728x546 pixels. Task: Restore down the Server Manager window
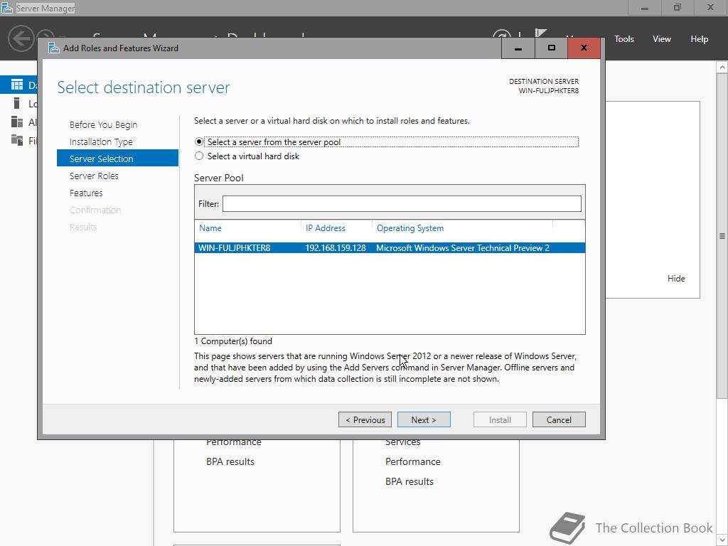[x=678, y=8]
